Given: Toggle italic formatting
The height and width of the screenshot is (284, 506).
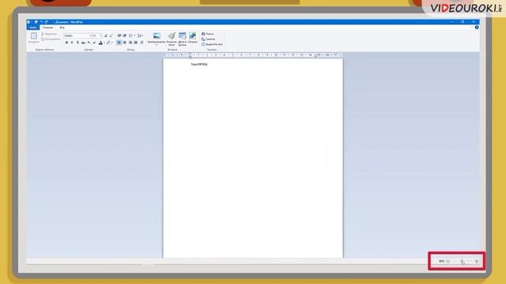Looking at the screenshot, I should [72, 43].
